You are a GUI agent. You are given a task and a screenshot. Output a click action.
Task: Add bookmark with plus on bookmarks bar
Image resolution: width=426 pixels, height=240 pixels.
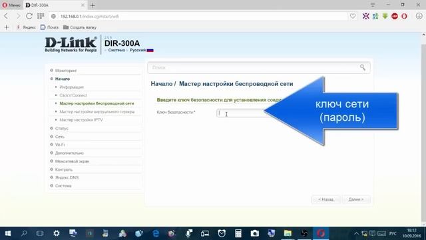[7, 27]
